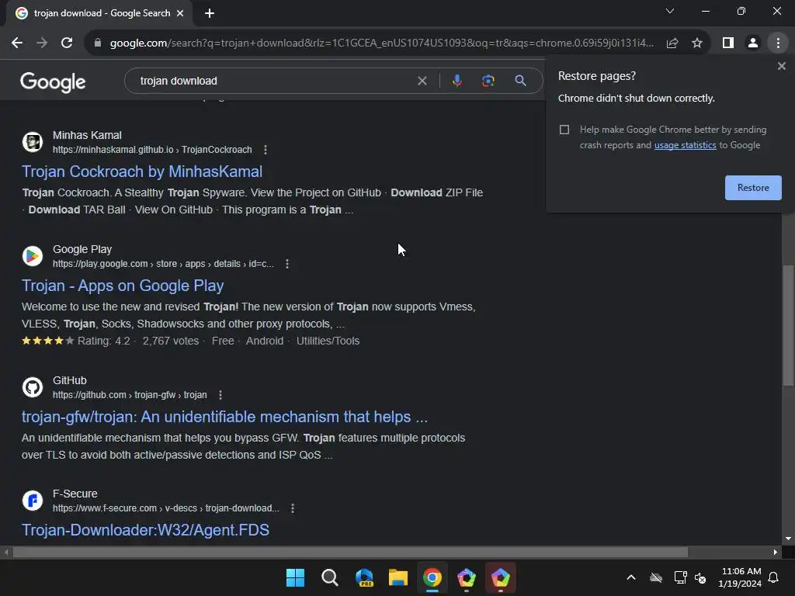Click the vertical scrollbar thumb

[787, 325]
